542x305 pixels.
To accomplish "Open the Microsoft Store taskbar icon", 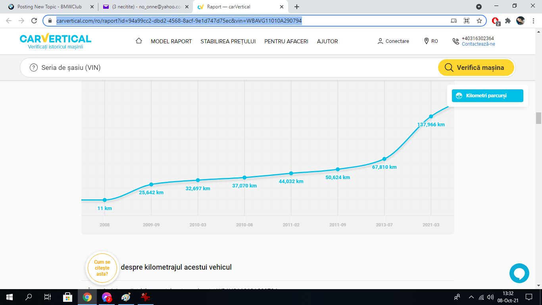I will coord(67,297).
